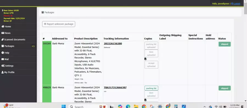The width and height of the screenshot is (247, 108).
Task: Click the Report unknown package button
Action: [x=59, y=24]
